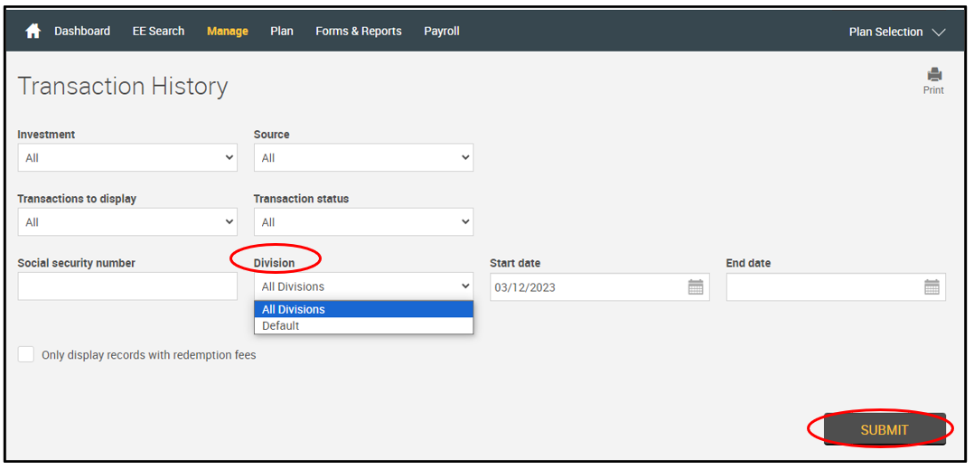Click the Print icon
This screenshot has height=469, width=974.
click(x=933, y=76)
